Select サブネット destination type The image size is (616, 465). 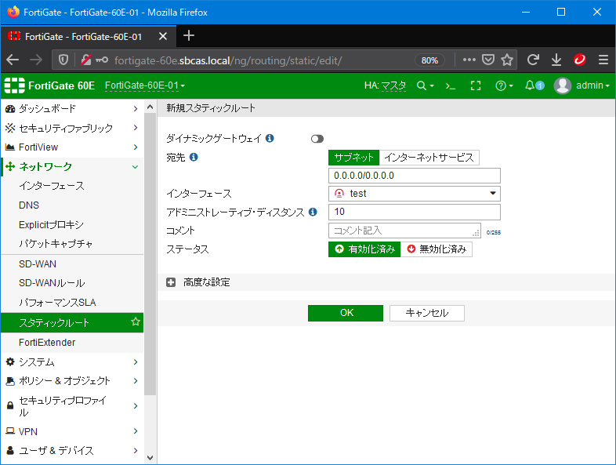point(353,158)
